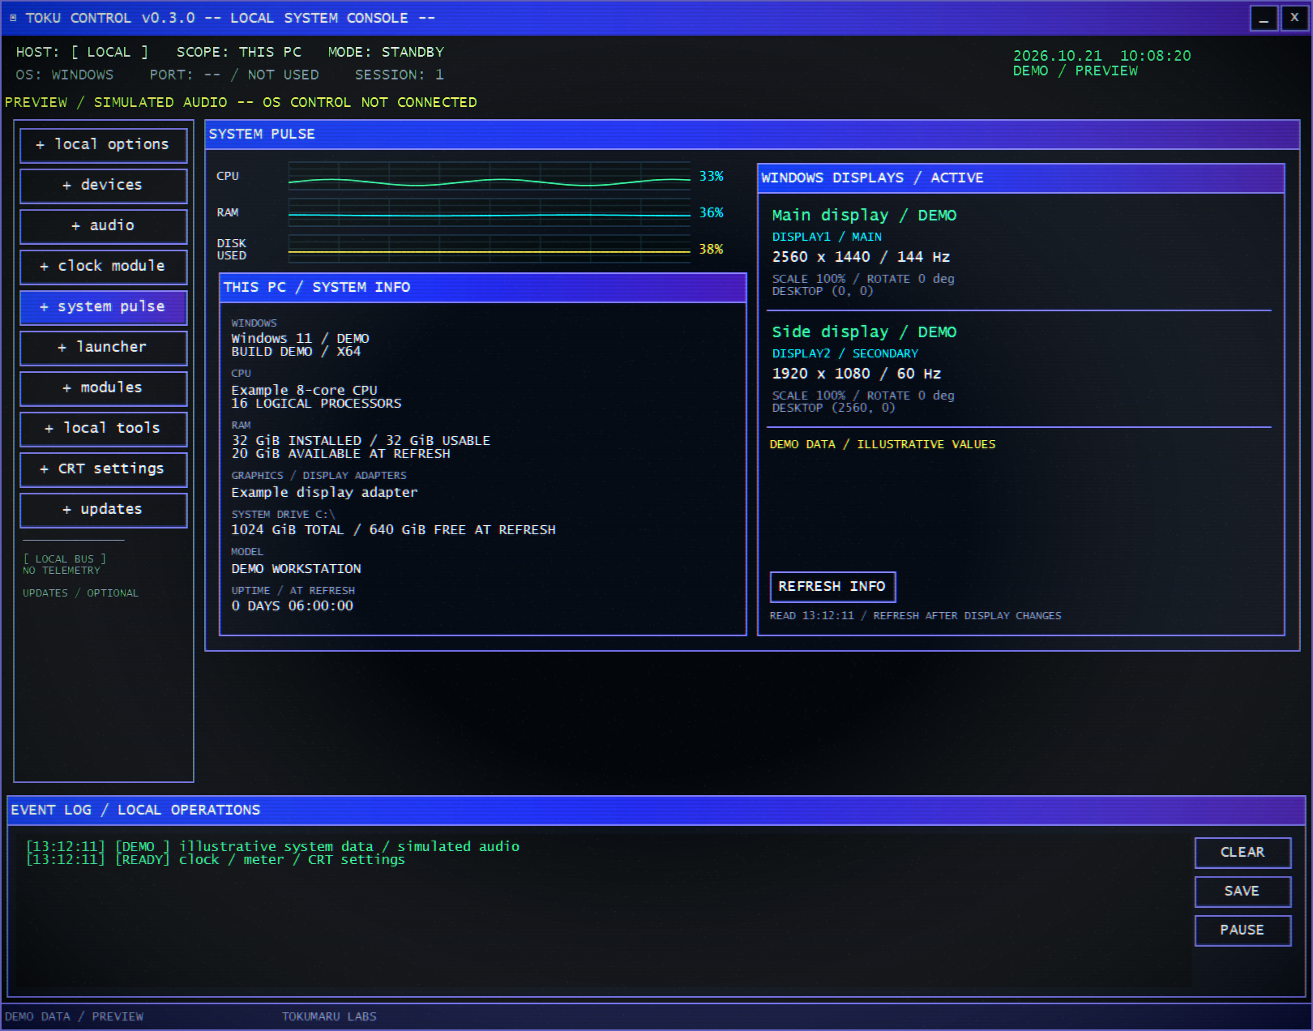Close the TOKU CONTROL window

[x=1294, y=18]
